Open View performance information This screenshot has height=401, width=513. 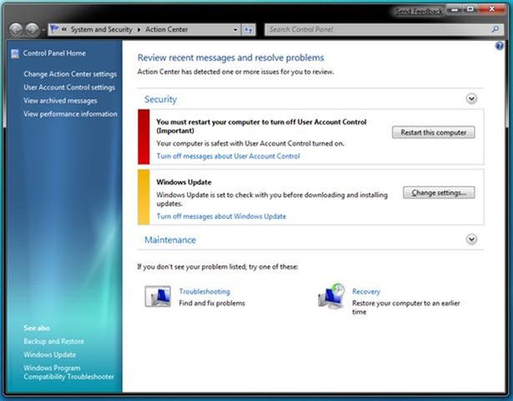(70, 114)
